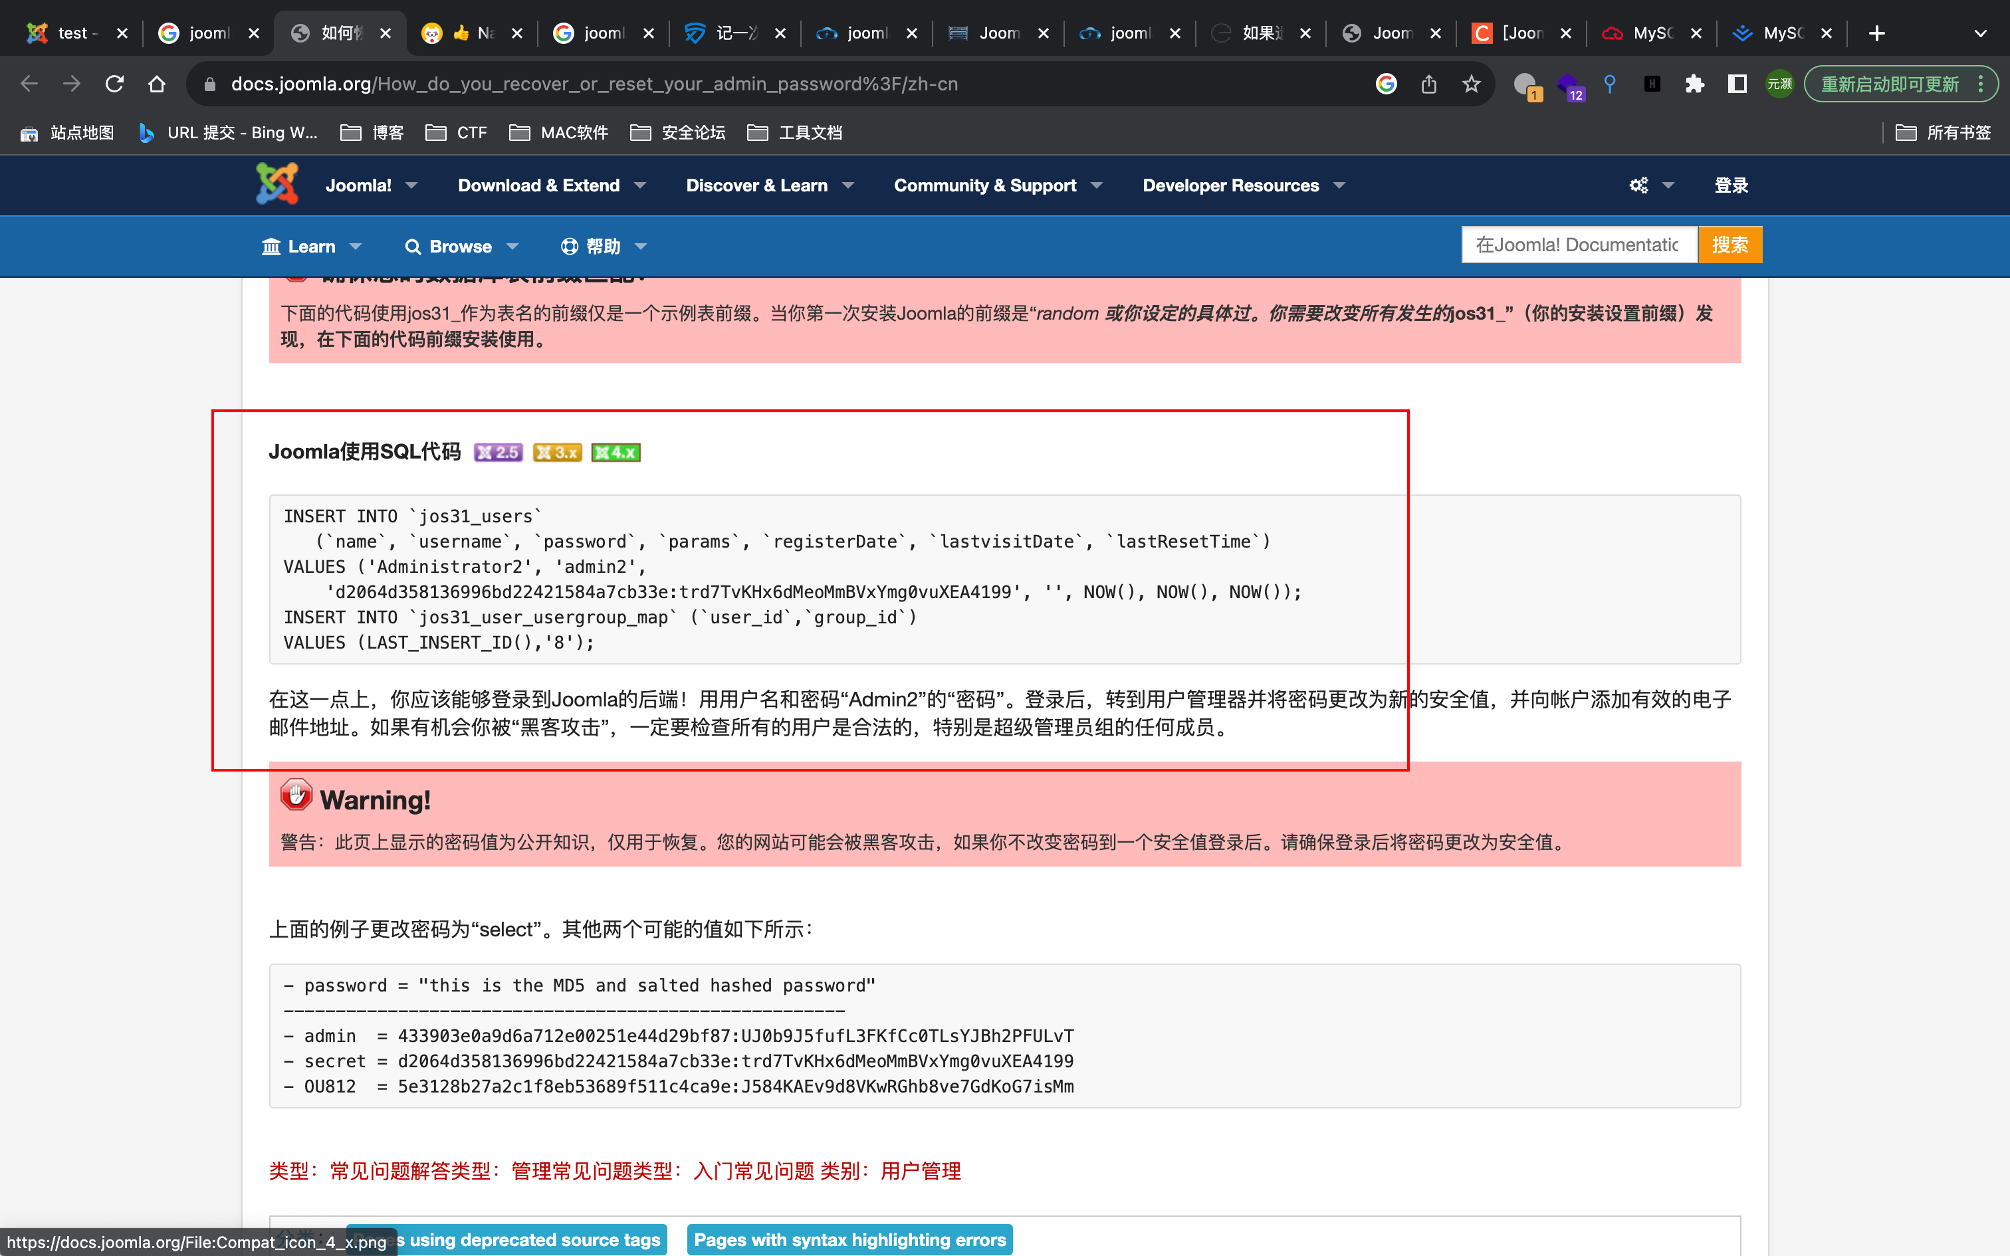
Task: Open the browser home page
Action: point(157,84)
